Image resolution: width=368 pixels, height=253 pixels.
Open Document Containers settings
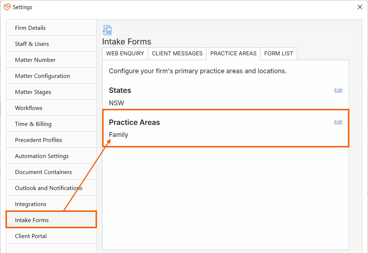[51, 172]
